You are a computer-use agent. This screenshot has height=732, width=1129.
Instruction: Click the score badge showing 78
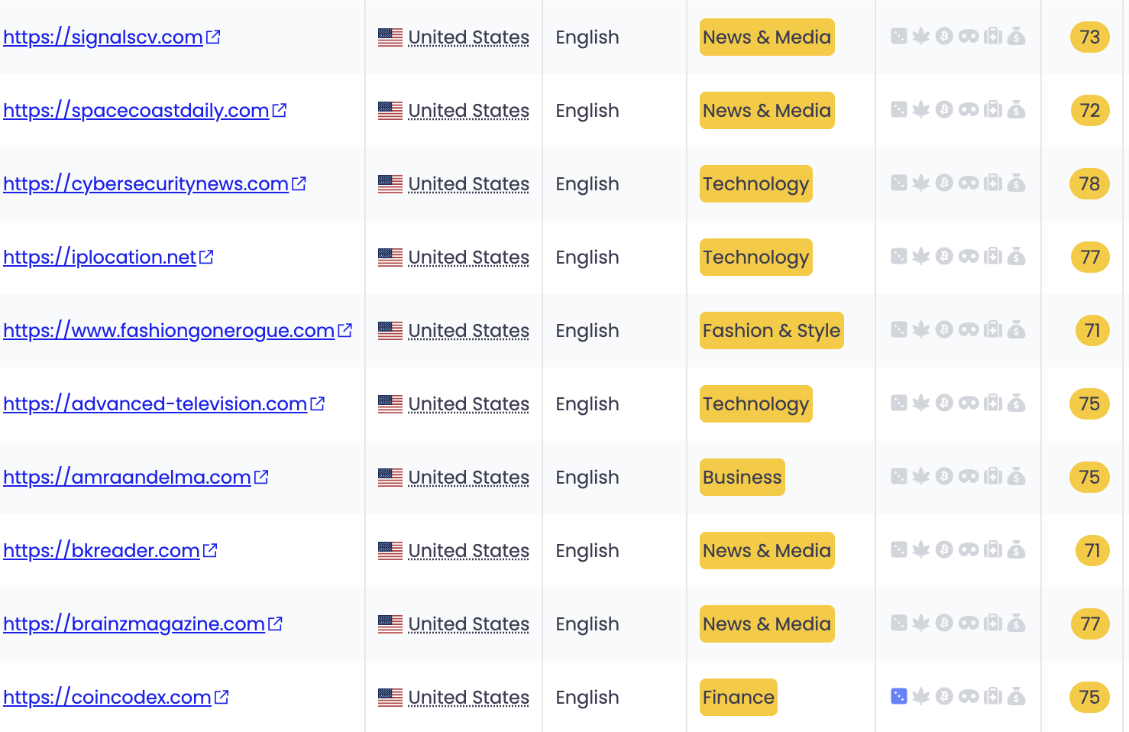[x=1089, y=184]
